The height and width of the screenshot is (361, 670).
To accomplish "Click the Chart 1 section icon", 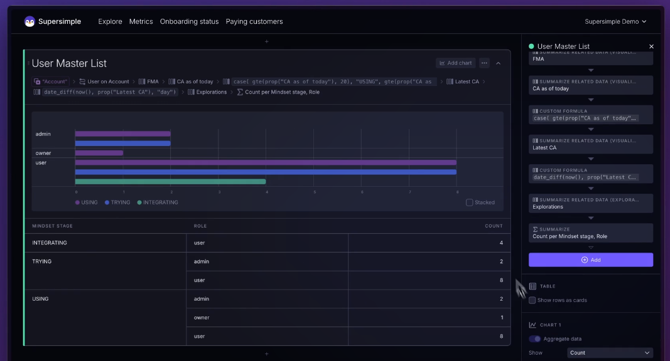I will [x=532, y=325].
